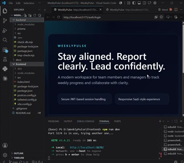Open the Extensions view with update badge
The width and height of the screenshot is (184, 163).
[x=5, y=50]
